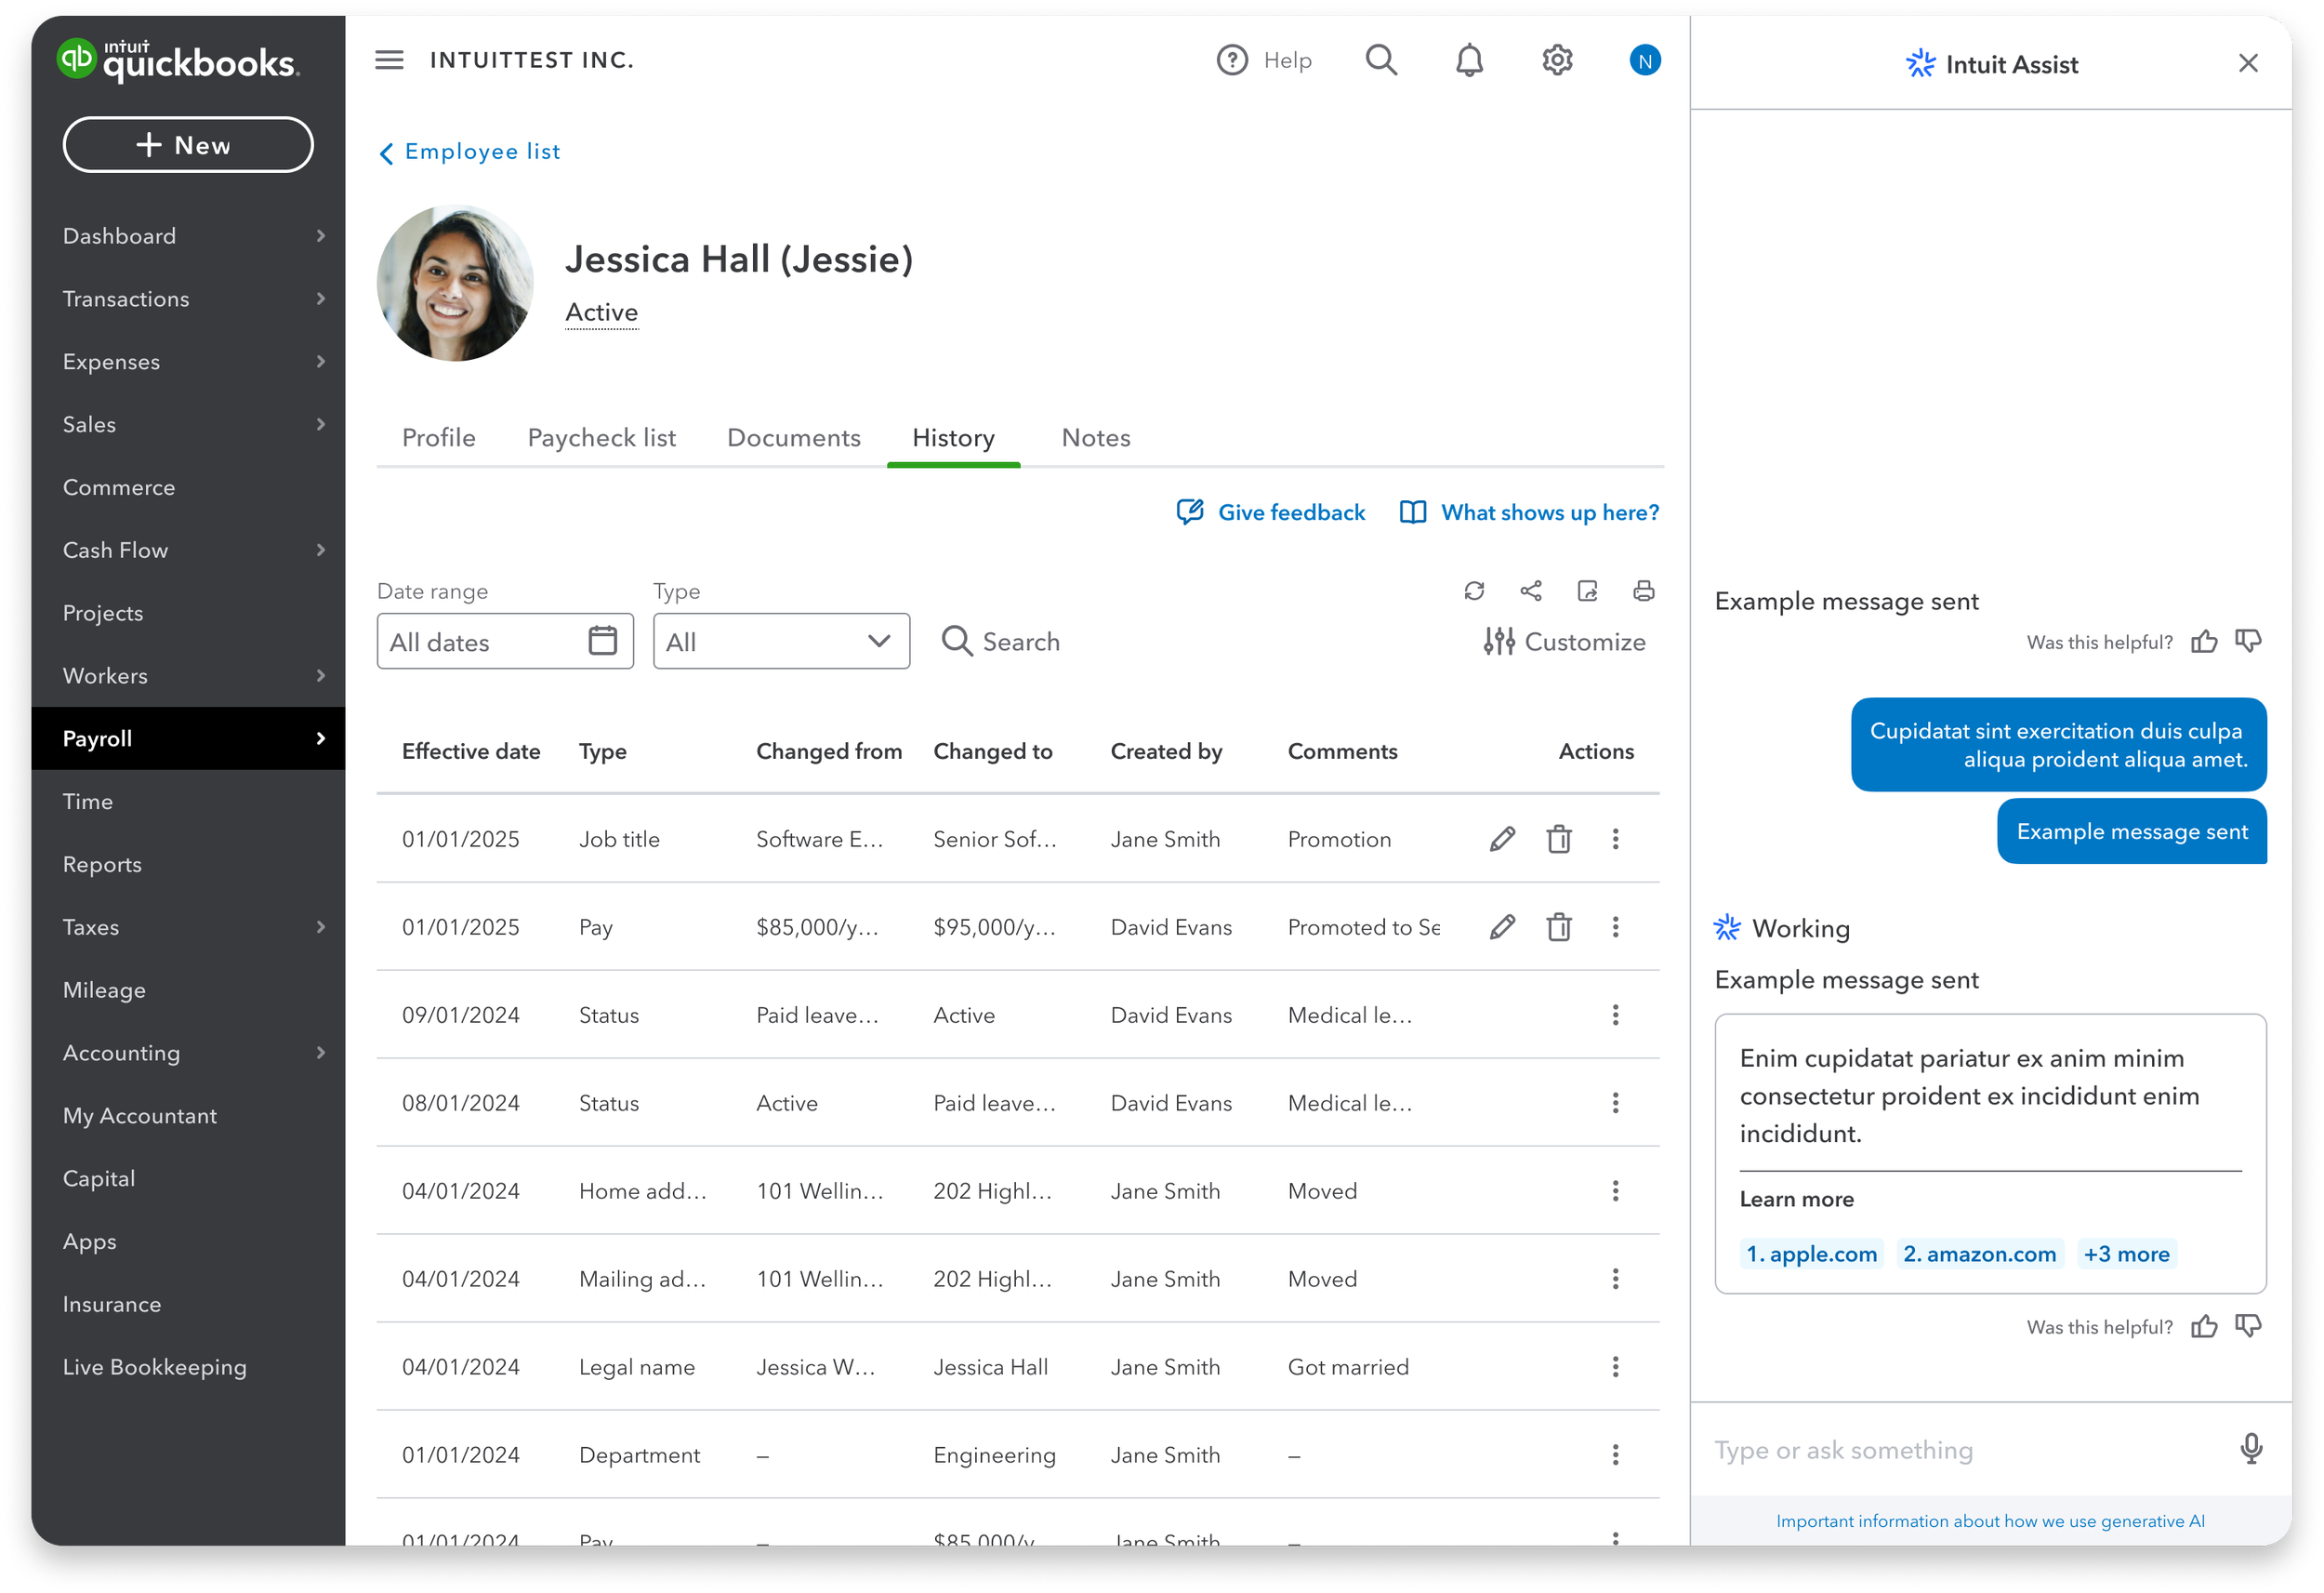Thumbs up the last assistant response
The width and height of the screenshot is (2324, 1593).
(x=2204, y=1326)
